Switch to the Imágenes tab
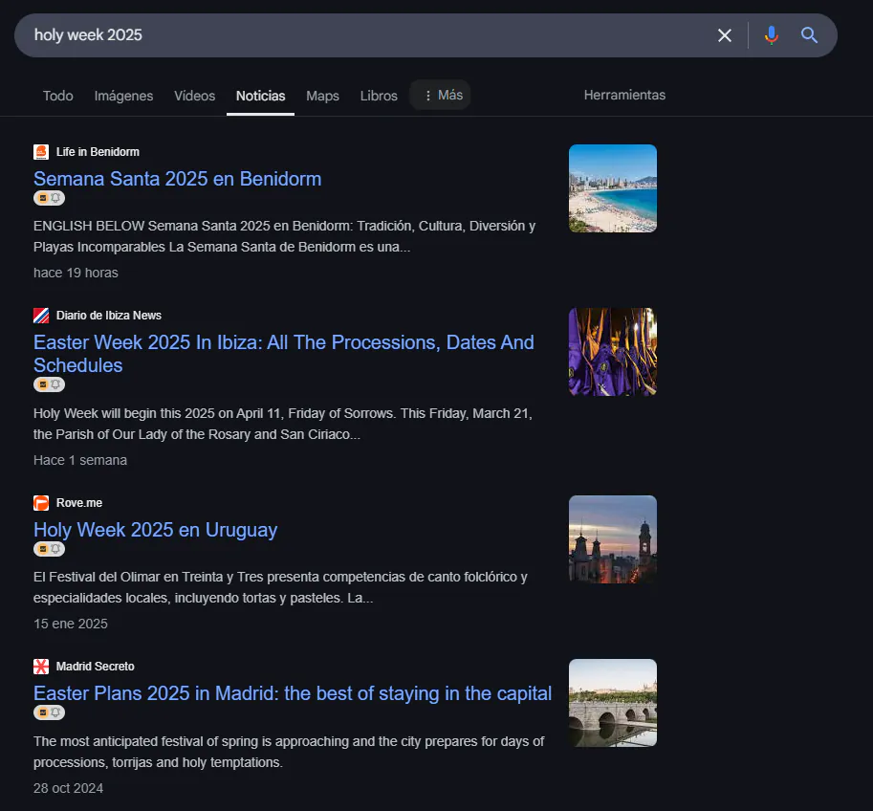 [x=123, y=96]
